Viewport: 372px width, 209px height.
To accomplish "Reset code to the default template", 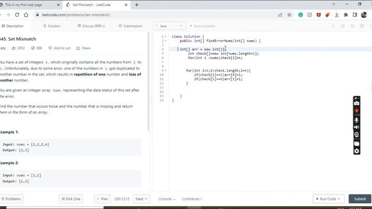I will (x=352, y=26).
